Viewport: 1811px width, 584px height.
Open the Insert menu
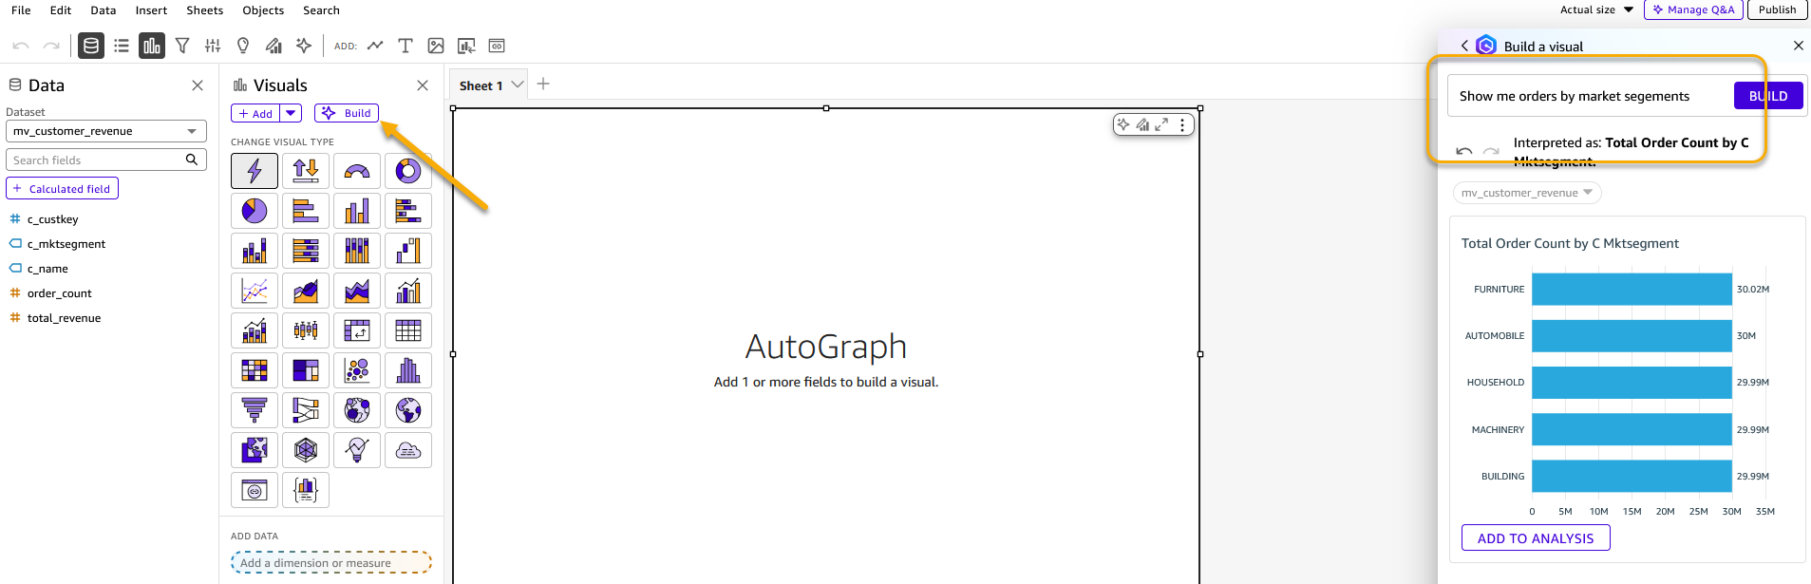tap(151, 10)
